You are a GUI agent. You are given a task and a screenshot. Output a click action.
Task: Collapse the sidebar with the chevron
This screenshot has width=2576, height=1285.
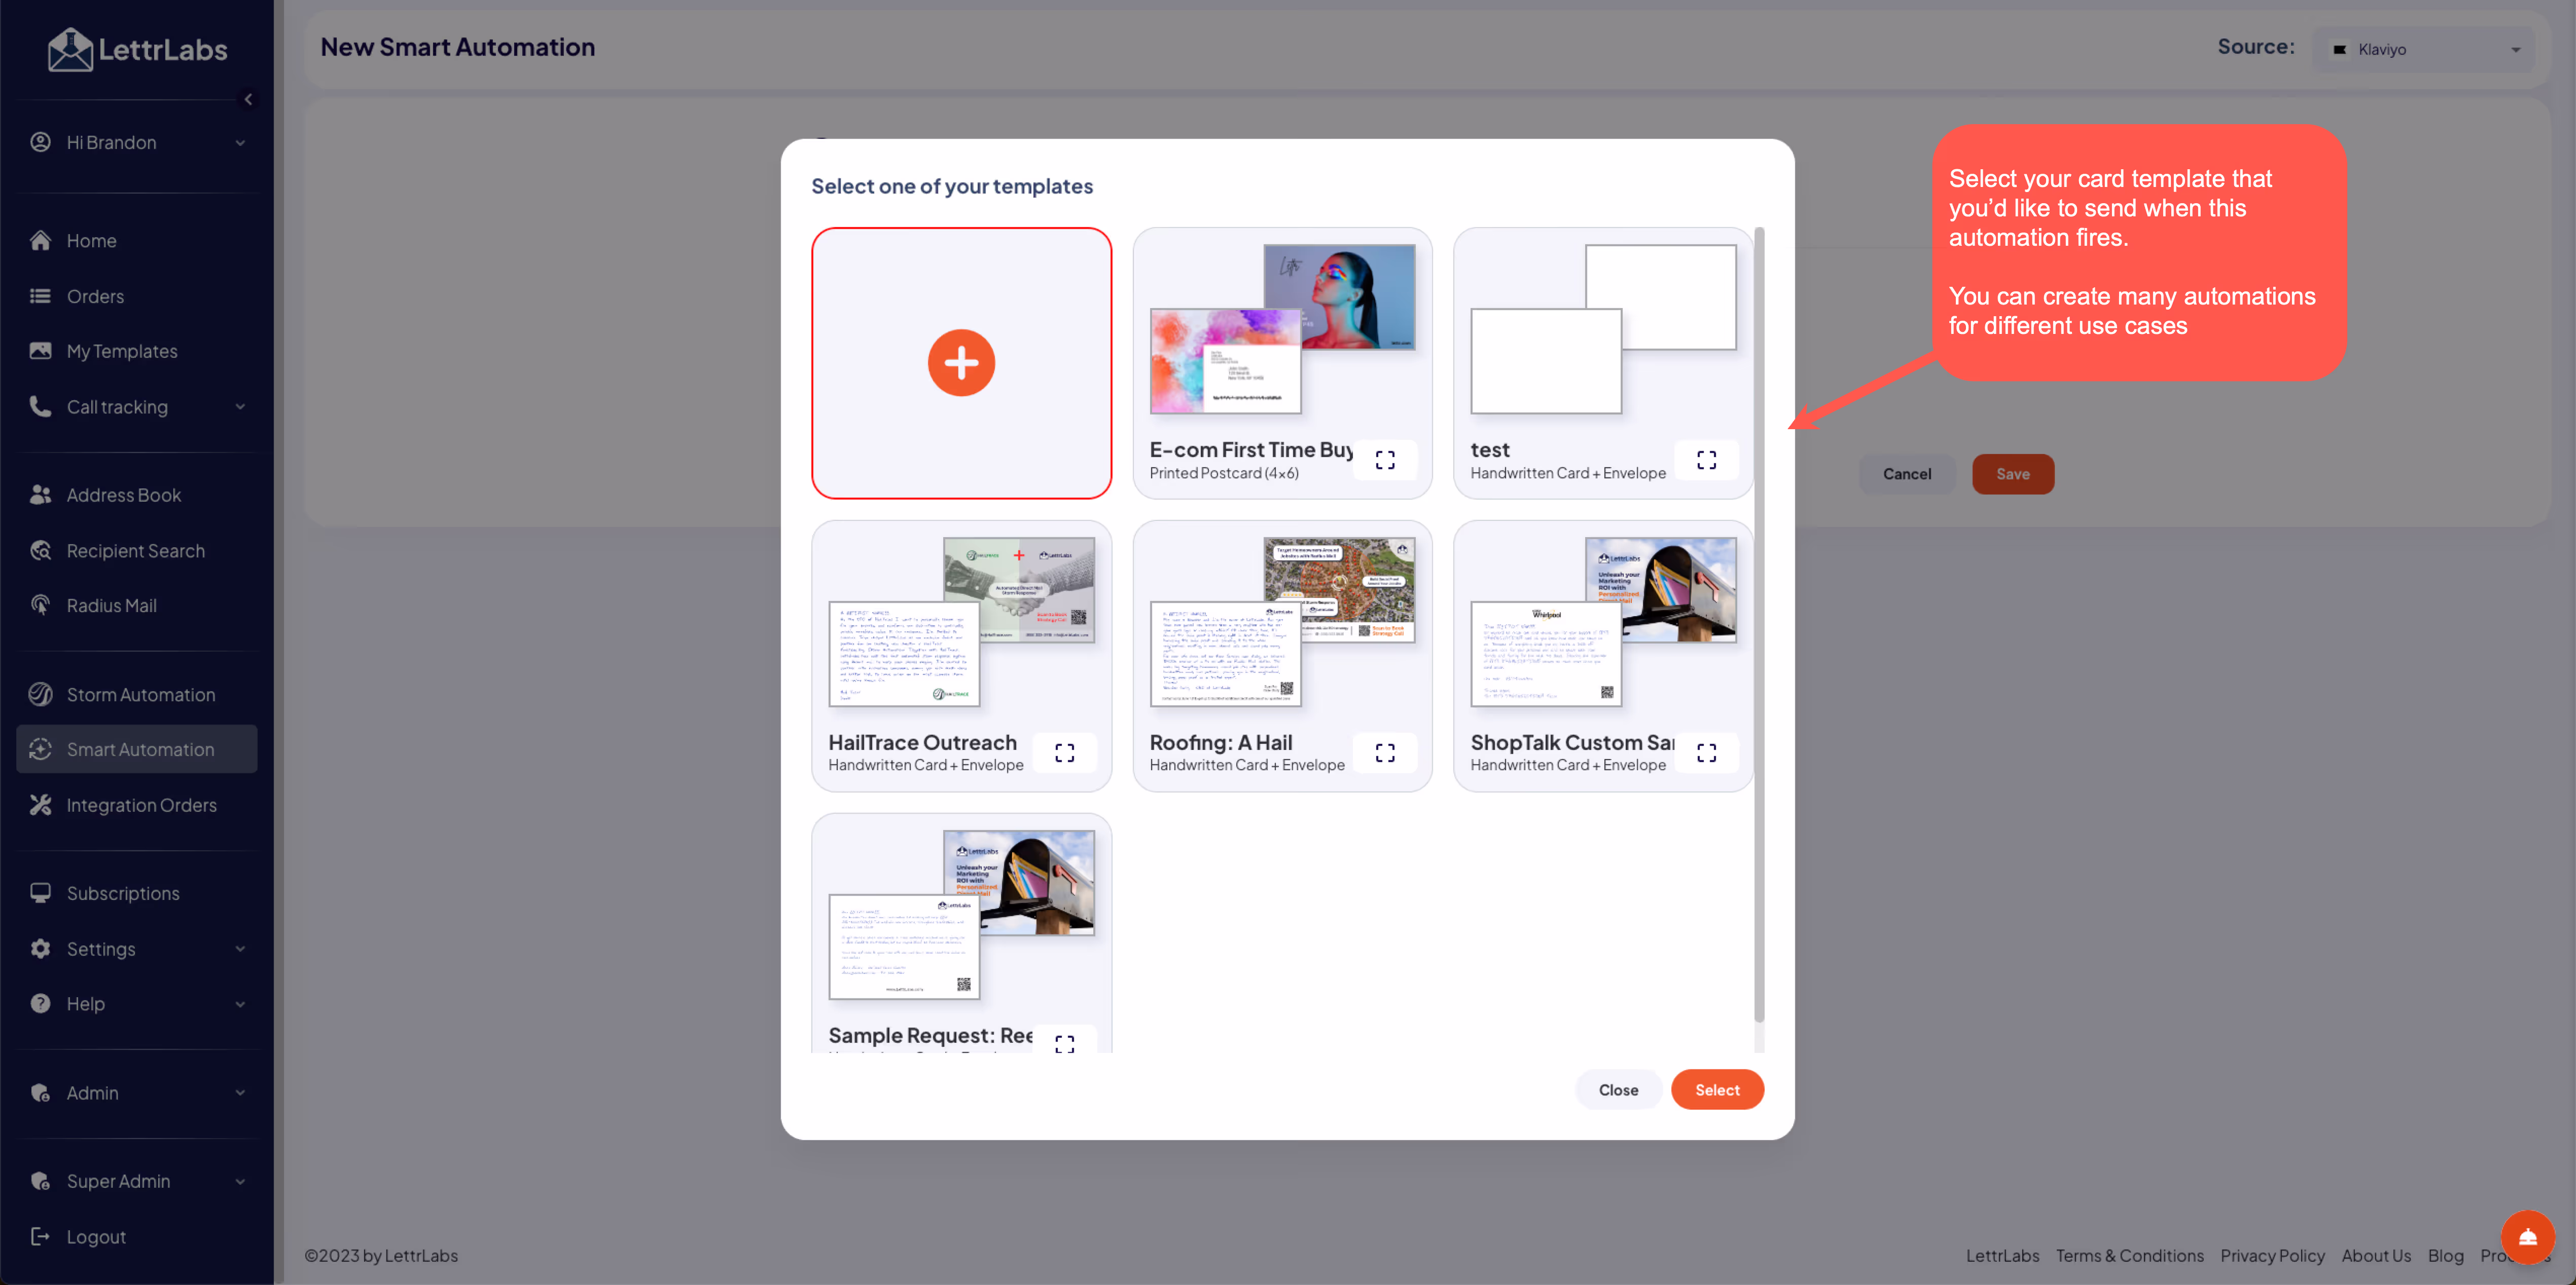tap(249, 99)
